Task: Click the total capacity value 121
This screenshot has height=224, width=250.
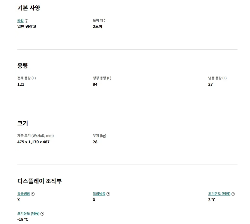Action: (x=21, y=84)
